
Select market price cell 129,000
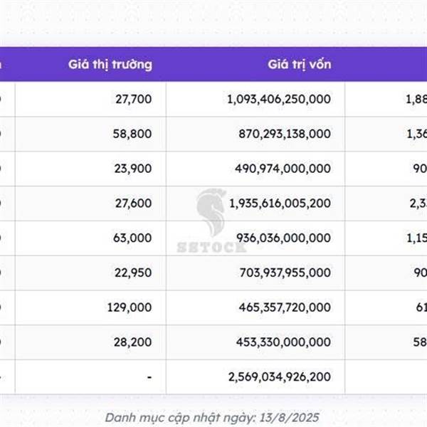coord(130,307)
